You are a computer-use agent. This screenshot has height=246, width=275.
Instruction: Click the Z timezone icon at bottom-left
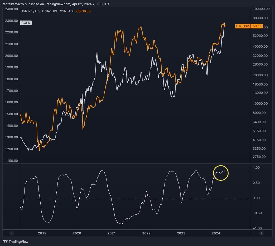click(11, 233)
